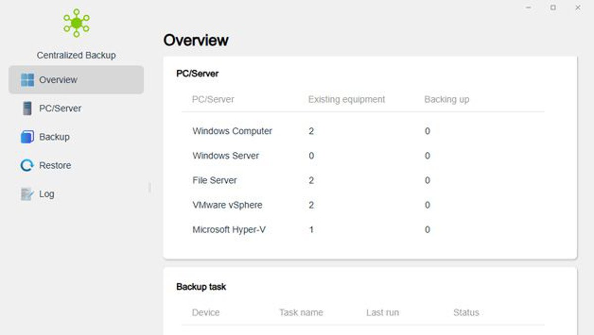
Task: Click the Status column header in Backup task
Action: [x=466, y=313]
